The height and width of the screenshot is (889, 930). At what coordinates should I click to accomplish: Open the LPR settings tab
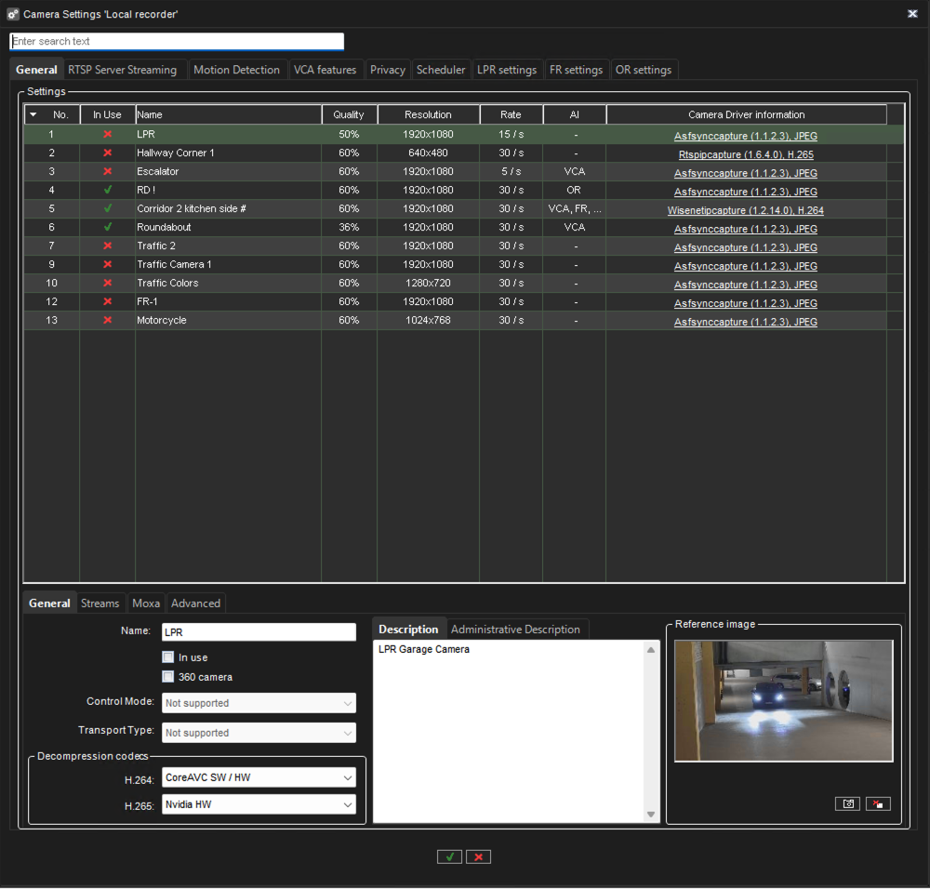pyautogui.click(x=506, y=70)
